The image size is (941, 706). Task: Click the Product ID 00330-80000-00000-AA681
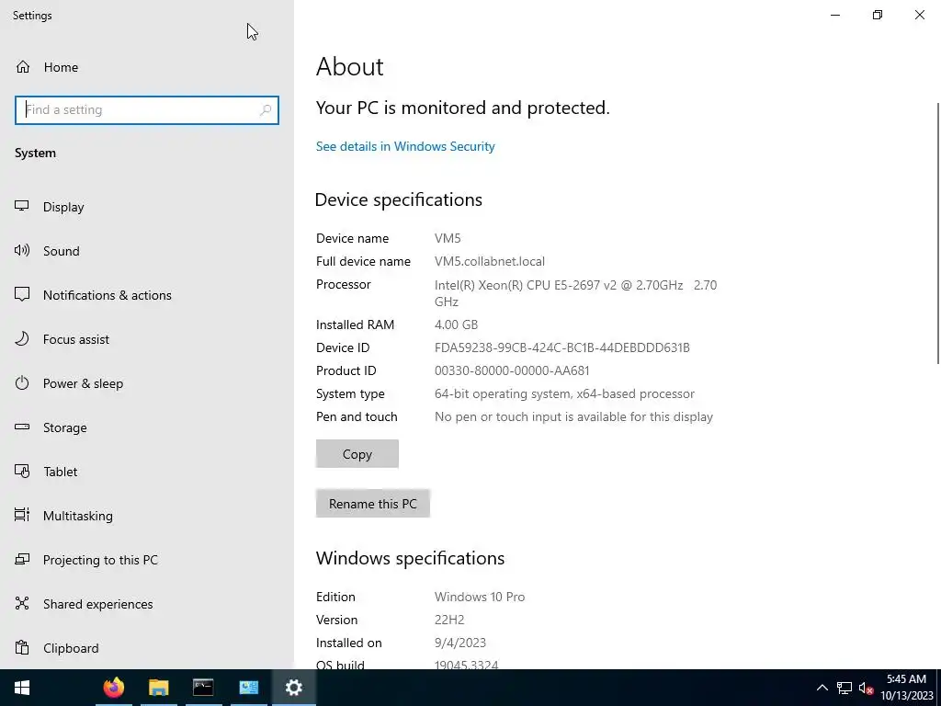[x=512, y=370]
